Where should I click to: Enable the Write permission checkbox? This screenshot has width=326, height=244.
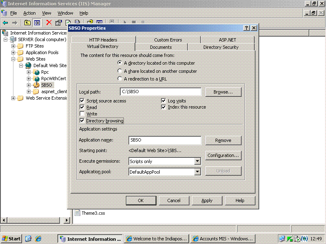pyautogui.click(x=82, y=114)
